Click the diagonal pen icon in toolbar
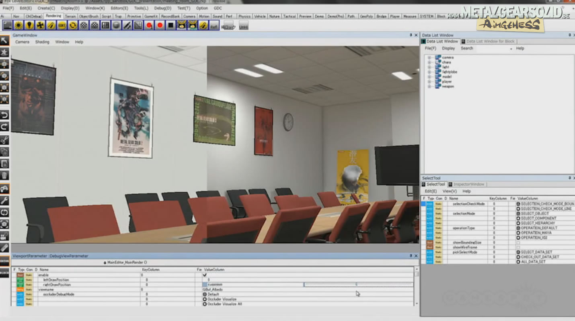Screen dimensions: 575x321 (x=127, y=25)
